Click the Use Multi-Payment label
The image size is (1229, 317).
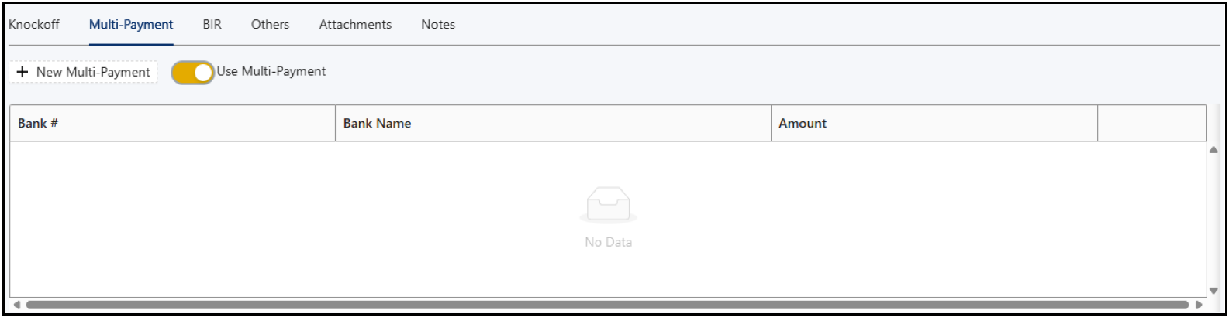[271, 71]
